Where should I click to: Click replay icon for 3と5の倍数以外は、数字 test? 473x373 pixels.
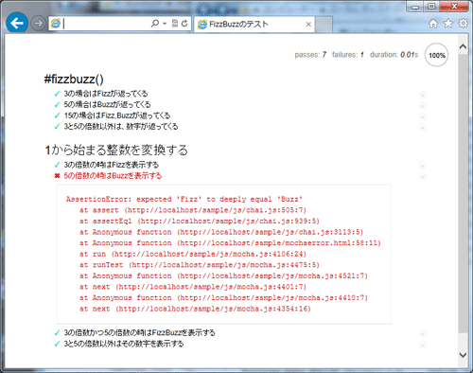pyautogui.click(x=423, y=127)
